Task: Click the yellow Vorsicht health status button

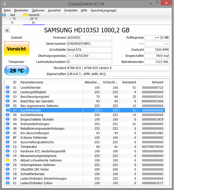Action: 17,49
